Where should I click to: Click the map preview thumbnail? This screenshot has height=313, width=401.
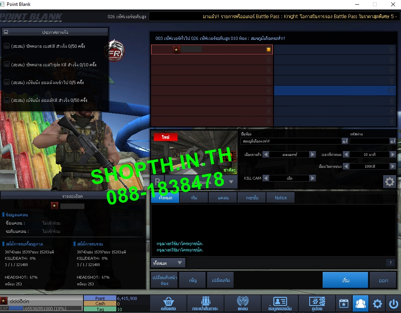pos(194,153)
